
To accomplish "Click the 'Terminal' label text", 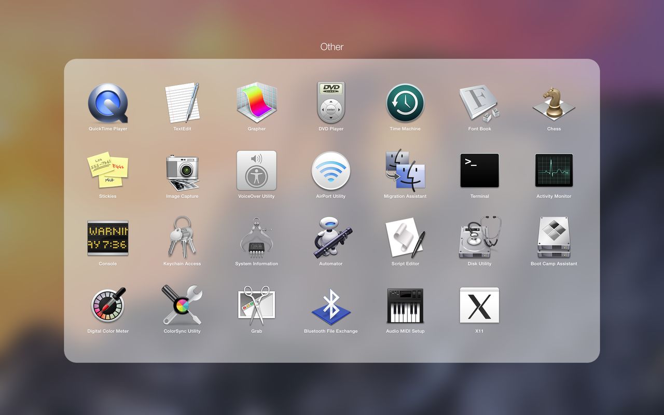I will tap(479, 196).
